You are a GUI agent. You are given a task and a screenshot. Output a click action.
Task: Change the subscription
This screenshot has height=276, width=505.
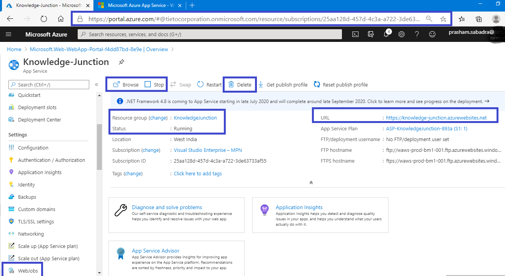click(151, 150)
